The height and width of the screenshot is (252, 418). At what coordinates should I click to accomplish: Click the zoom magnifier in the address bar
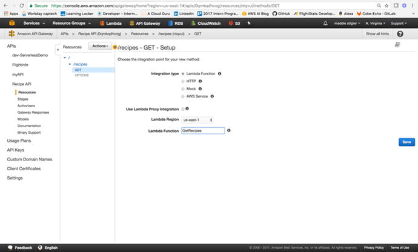click(x=379, y=5)
